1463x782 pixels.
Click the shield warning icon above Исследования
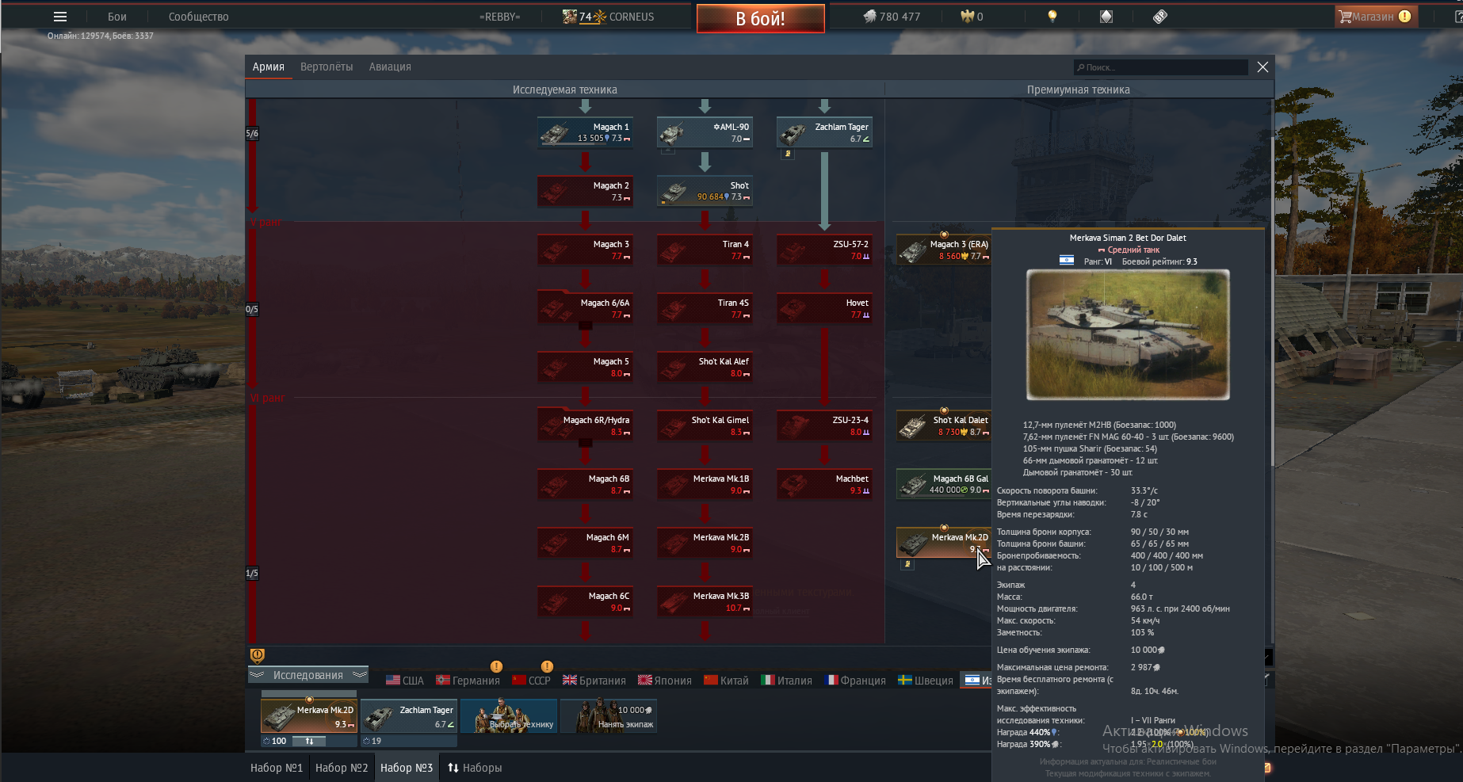click(257, 655)
